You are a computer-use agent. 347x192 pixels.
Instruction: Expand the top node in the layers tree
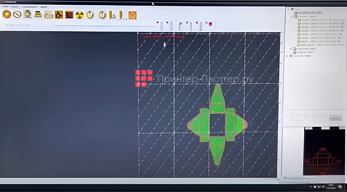click(288, 10)
